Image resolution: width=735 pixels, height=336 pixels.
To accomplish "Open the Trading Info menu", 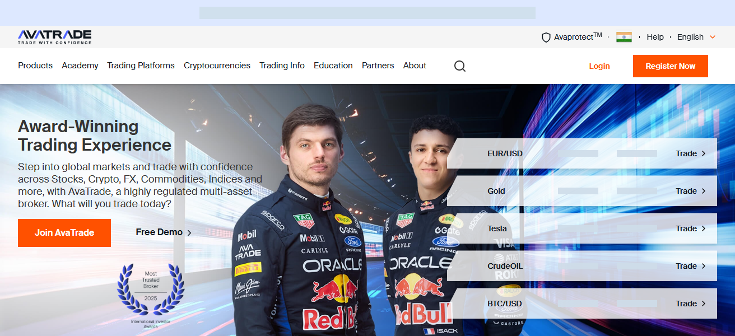I will [x=282, y=66].
